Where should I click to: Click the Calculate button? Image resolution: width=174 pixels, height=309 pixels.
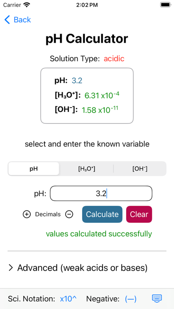(x=102, y=214)
